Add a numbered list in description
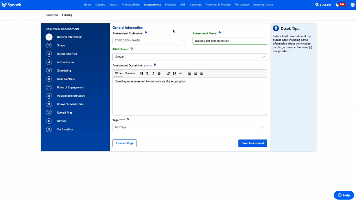This screenshot has width=356, height=200. pos(196,73)
